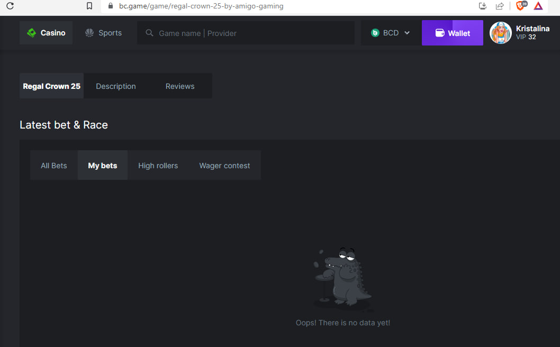Click the green BCD coin icon
The image size is (560, 347).
point(375,33)
